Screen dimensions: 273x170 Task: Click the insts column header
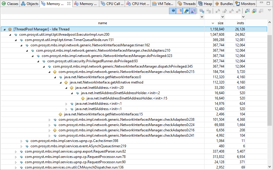point(240,23)
